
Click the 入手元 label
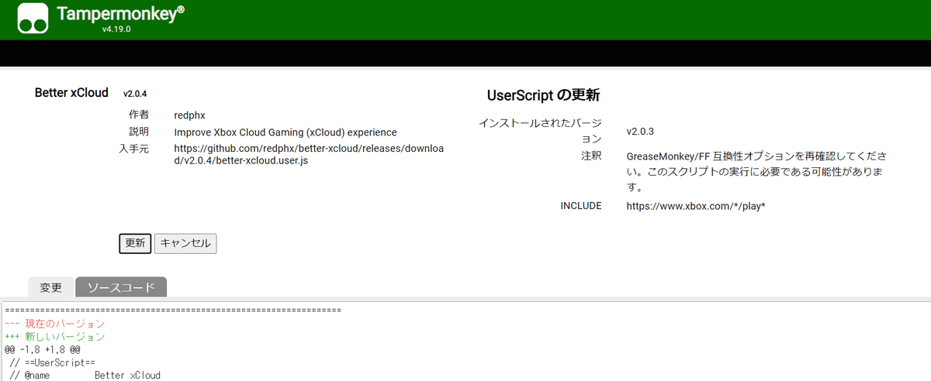(x=133, y=149)
